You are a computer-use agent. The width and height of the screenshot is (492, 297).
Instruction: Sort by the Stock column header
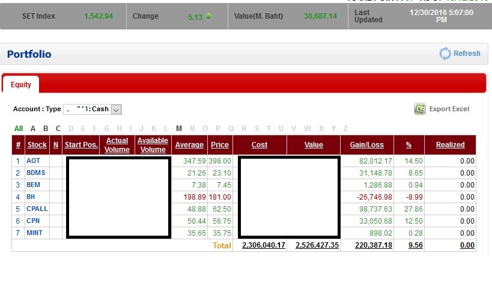(x=37, y=145)
